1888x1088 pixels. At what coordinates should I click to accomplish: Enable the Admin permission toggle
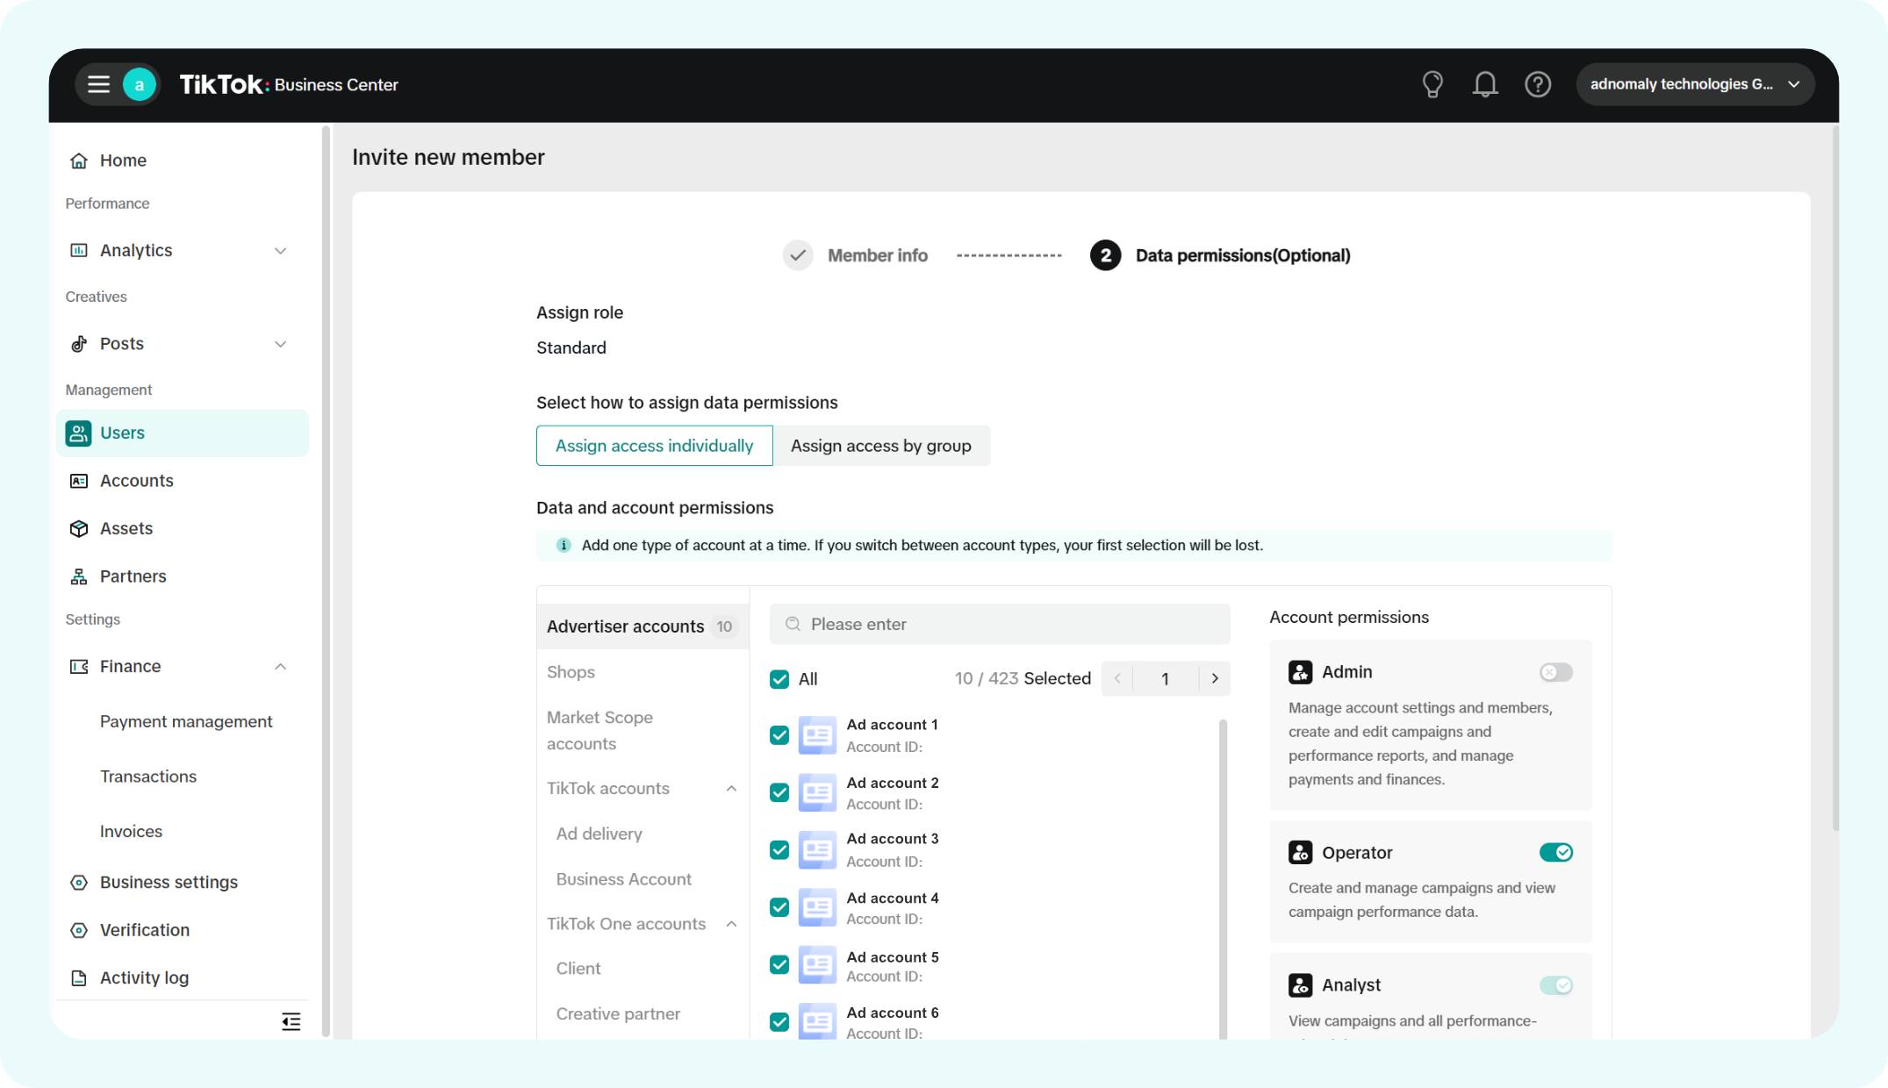coord(1555,672)
